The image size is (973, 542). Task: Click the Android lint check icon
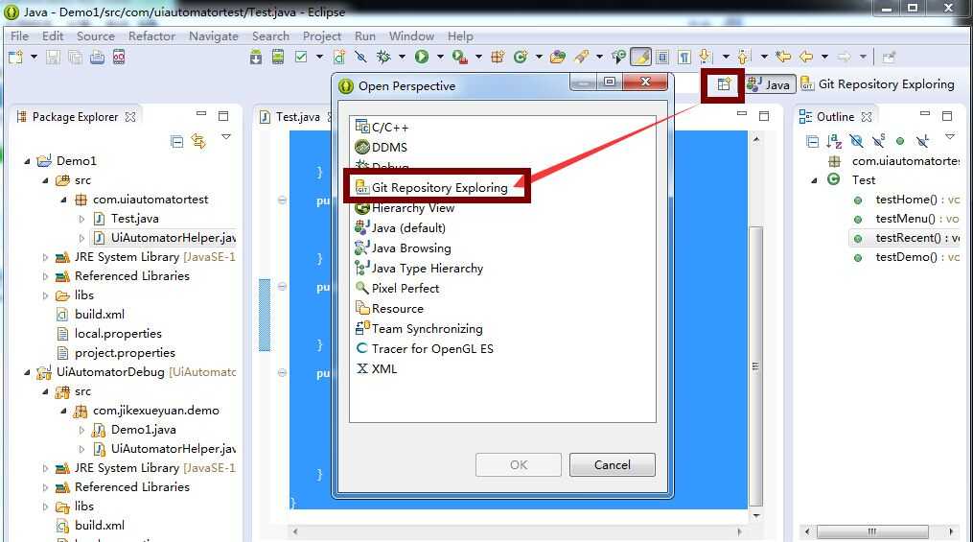pyautogui.click(x=301, y=58)
